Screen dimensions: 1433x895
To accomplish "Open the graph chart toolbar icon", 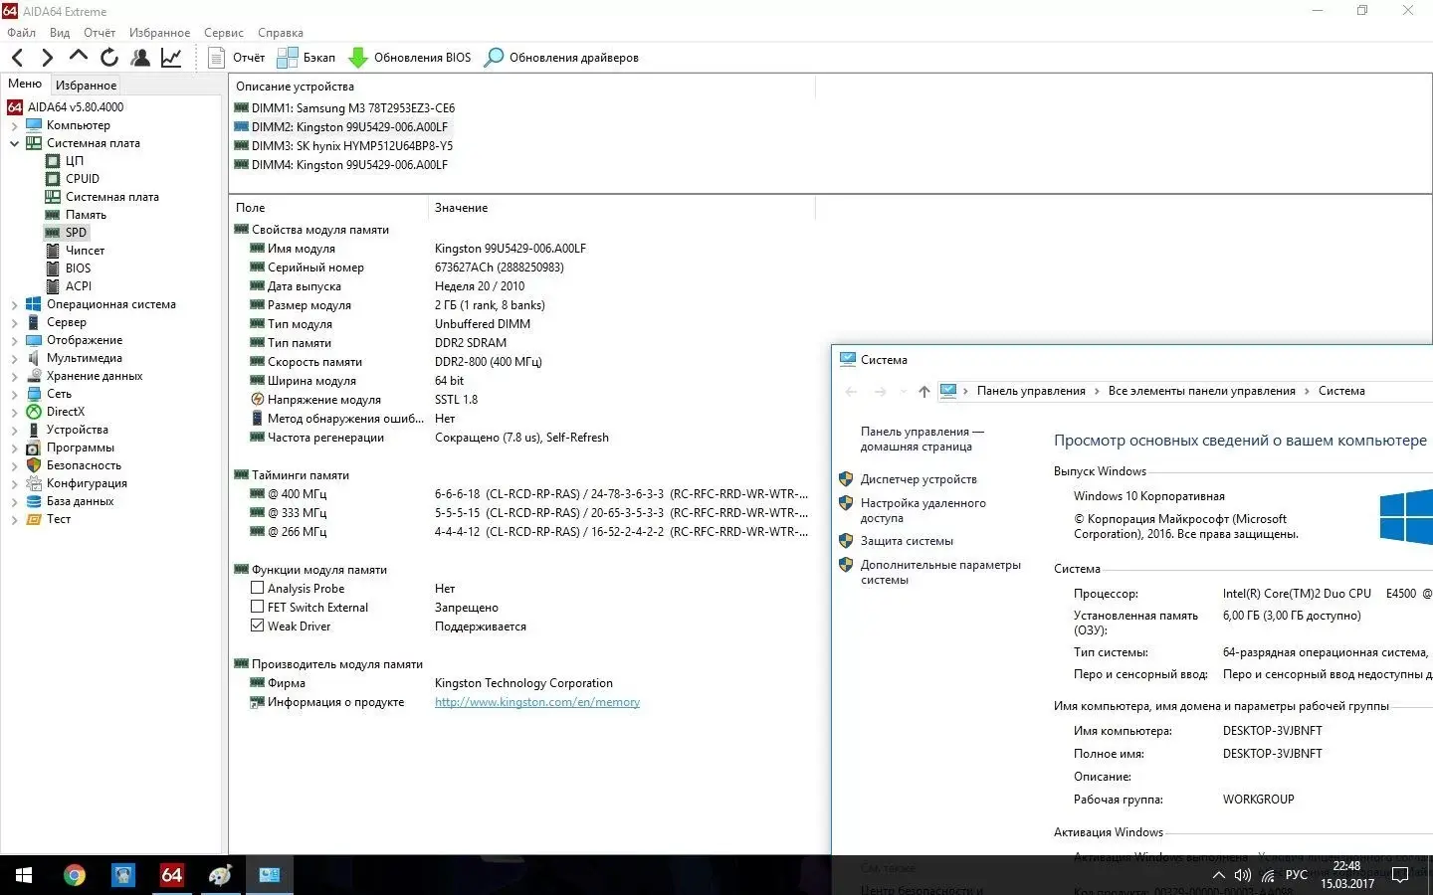I will (171, 58).
